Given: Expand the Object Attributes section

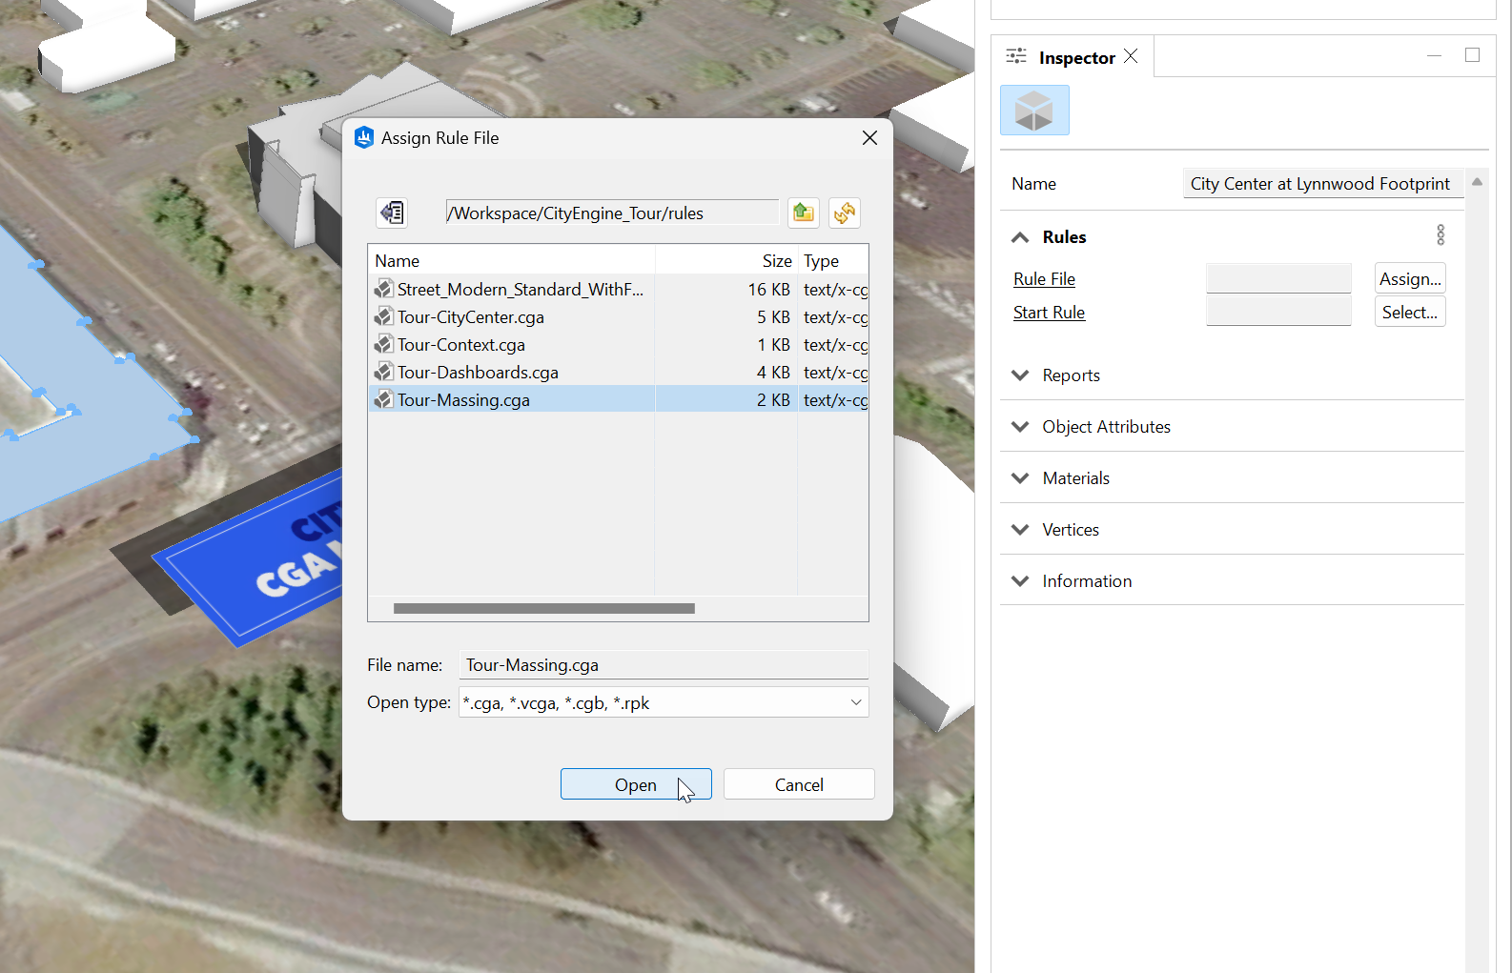Looking at the screenshot, I should [x=1020, y=427].
